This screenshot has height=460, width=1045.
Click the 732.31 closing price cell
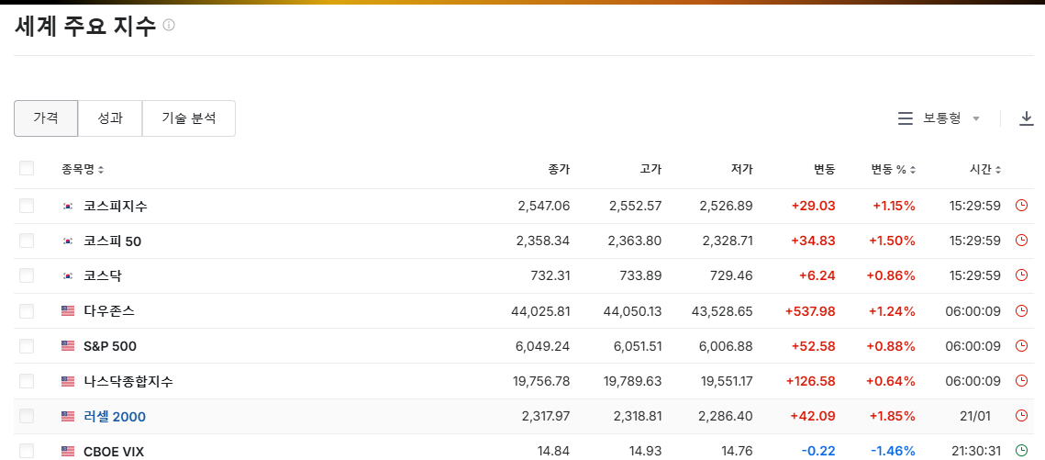(550, 276)
